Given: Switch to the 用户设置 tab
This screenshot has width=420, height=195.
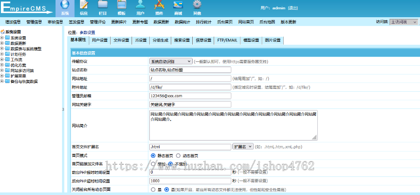Looking at the screenshot, I should [x=100, y=40].
